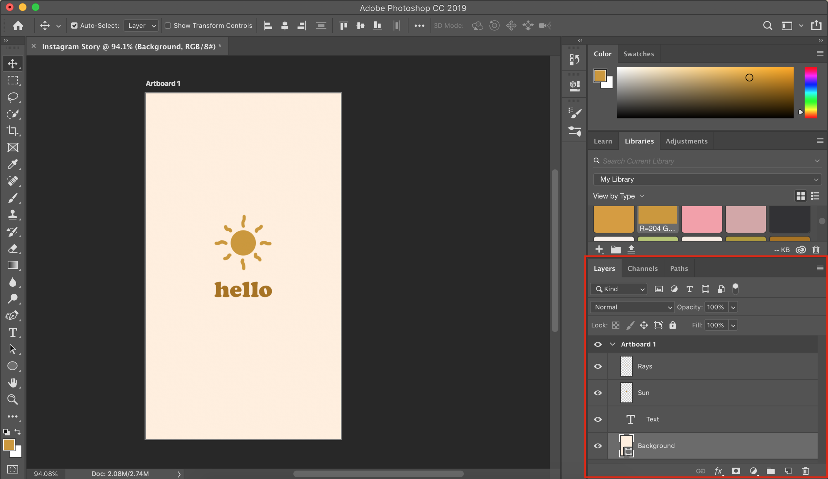The image size is (828, 479).
Task: Open the History panel icon
Action: (x=575, y=60)
